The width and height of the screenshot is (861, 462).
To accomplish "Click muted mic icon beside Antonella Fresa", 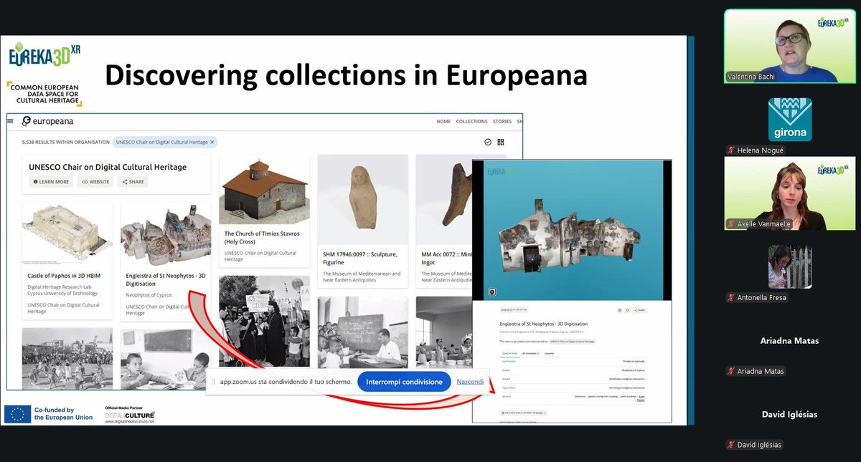I will (x=731, y=297).
